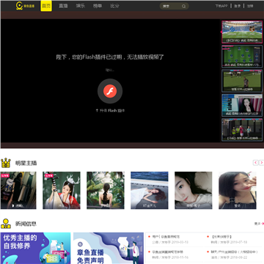Click the crown icon beside 明星主播
Image resolution: width=264 pixels, height=264 pixels.
pos(6,163)
